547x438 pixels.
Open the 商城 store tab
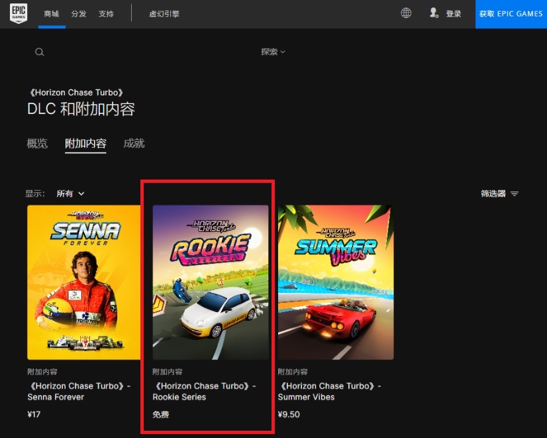point(52,14)
